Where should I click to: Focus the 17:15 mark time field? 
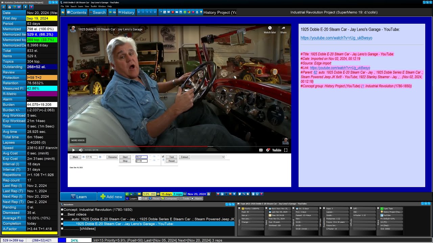(92, 157)
